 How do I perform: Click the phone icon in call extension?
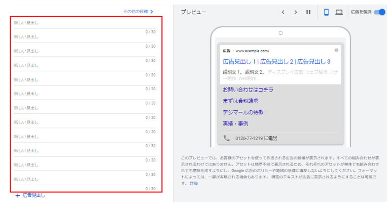click(x=226, y=138)
